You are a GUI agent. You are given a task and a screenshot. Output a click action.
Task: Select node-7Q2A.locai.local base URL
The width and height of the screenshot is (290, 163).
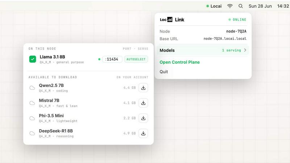point(225,39)
